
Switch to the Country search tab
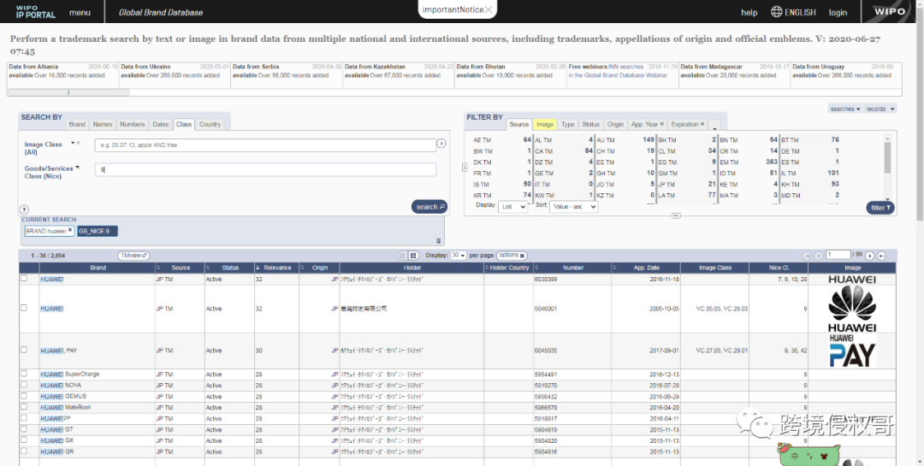210,124
